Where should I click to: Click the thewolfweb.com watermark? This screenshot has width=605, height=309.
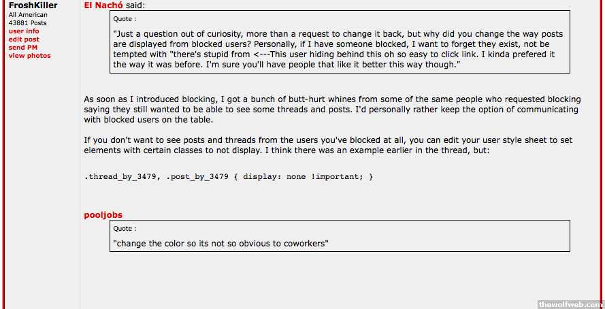click(x=569, y=304)
